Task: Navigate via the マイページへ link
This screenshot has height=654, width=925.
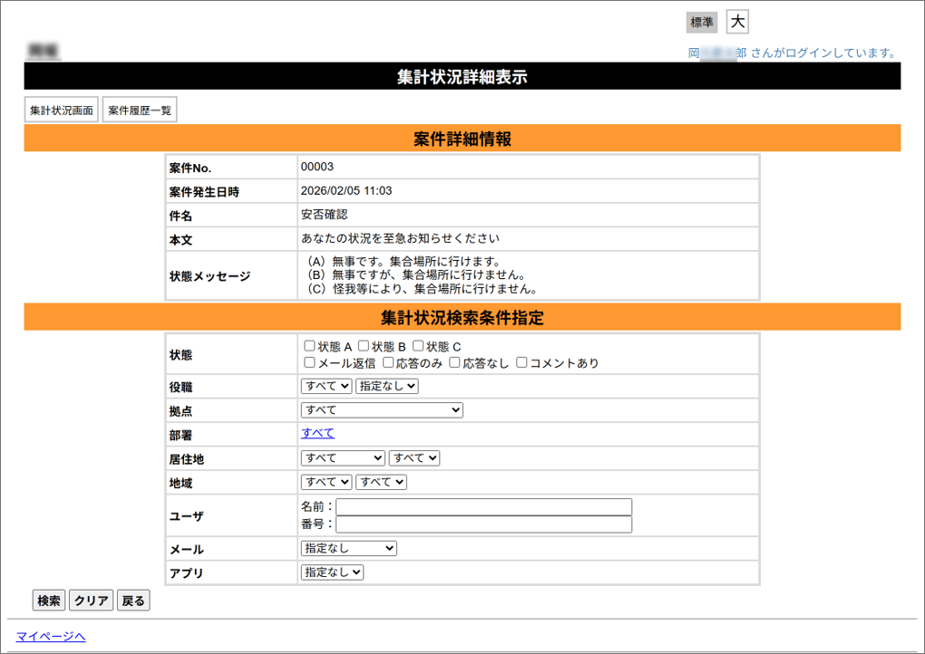Action: click(52, 637)
